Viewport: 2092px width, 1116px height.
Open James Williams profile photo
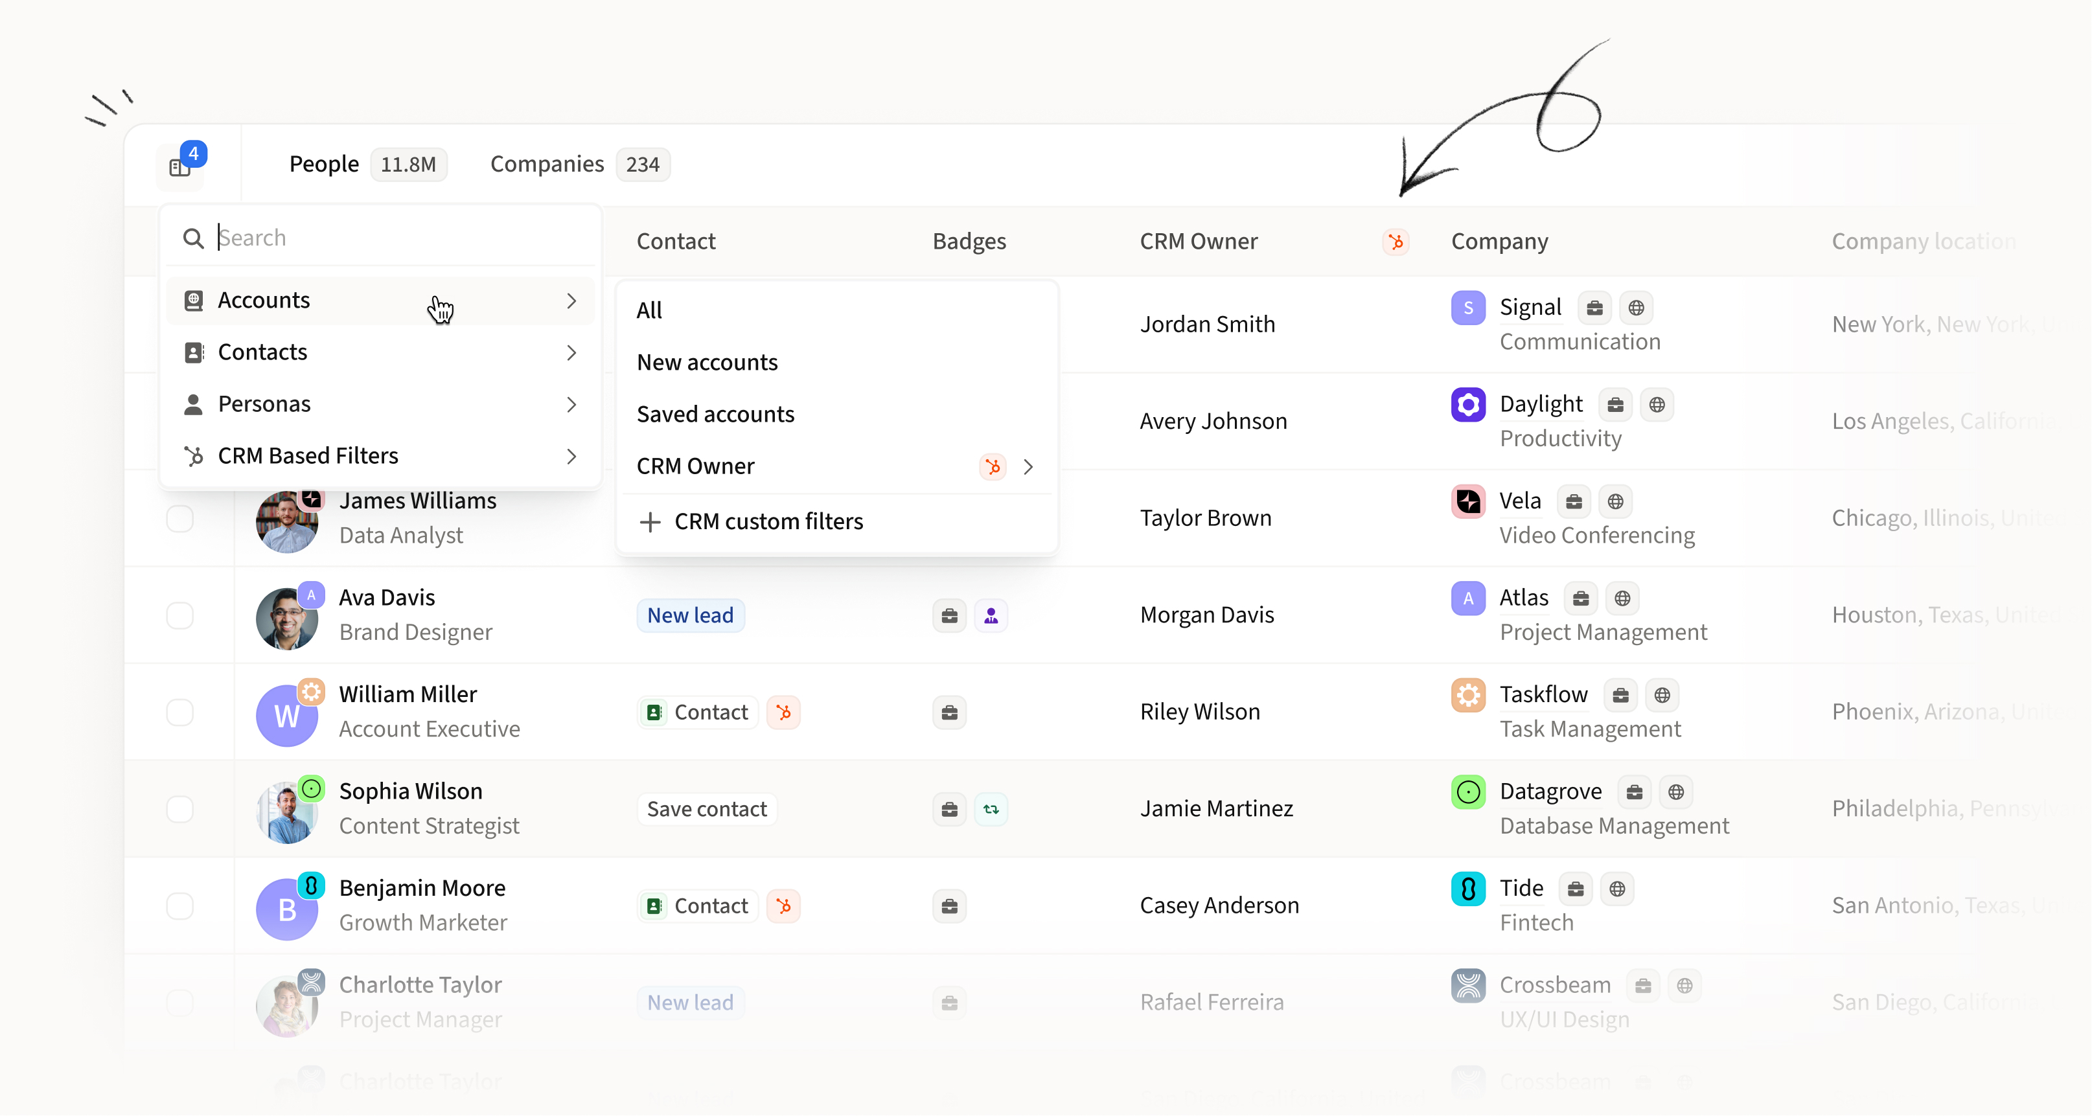coord(286,522)
